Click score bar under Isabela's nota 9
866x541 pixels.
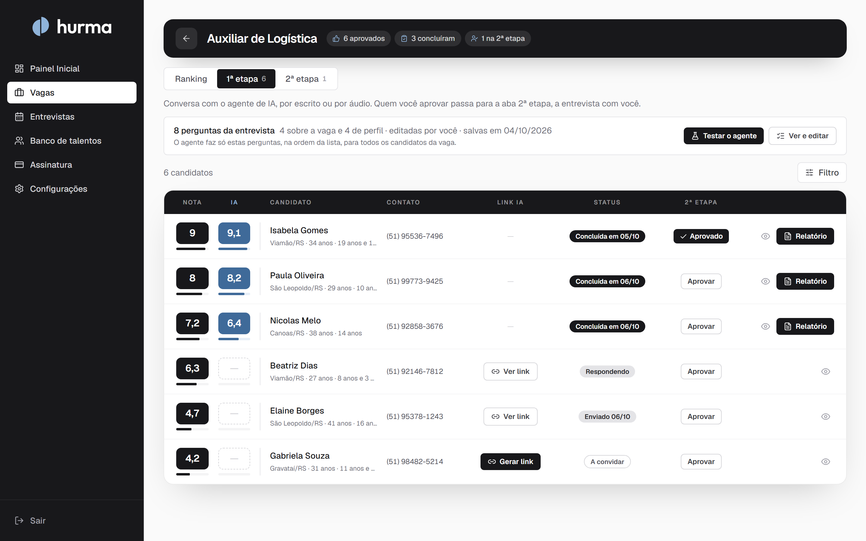[192, 249]
